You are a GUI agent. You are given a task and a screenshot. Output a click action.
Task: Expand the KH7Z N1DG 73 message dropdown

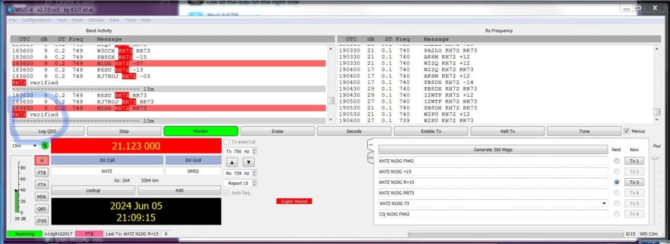(x=604, y=203)
